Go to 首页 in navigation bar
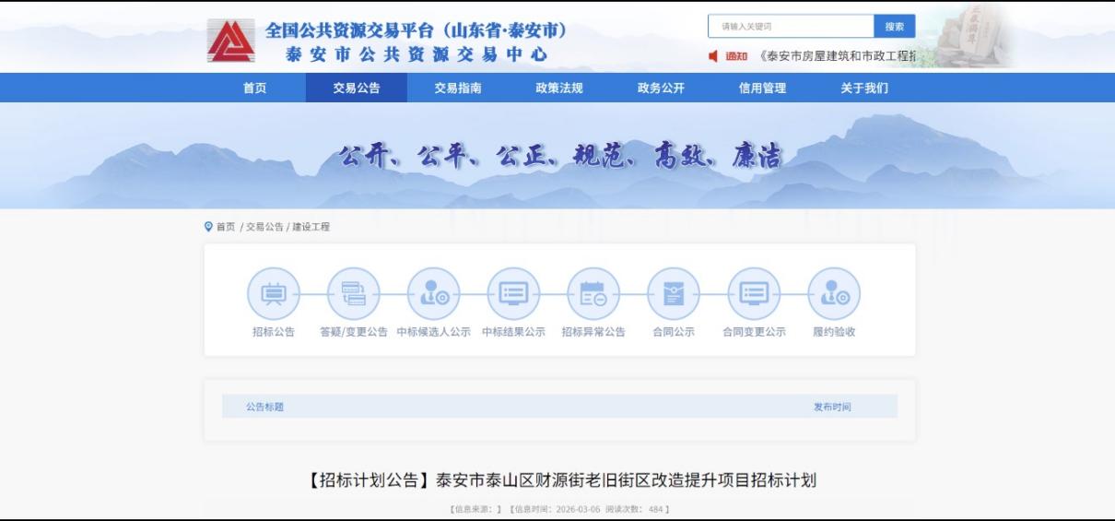1115x521 pixels. 255,89
